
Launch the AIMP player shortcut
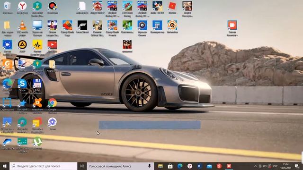click(22, 45)
